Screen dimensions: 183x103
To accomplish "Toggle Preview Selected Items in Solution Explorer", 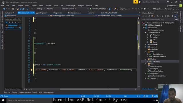I will click(175, 16).
